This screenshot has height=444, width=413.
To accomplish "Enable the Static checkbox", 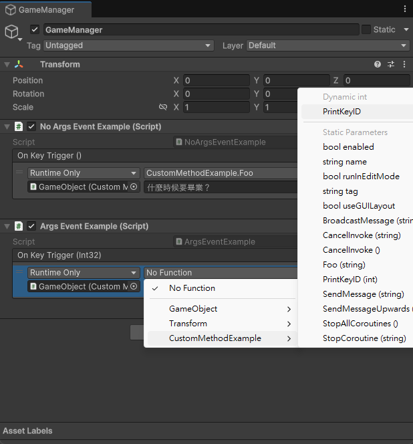I will (366, 29).
